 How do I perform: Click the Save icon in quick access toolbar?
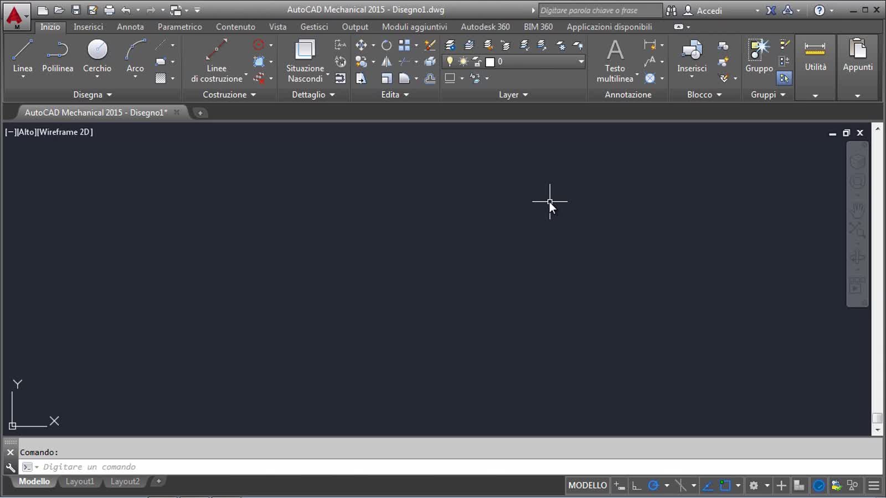pos(76,10)
